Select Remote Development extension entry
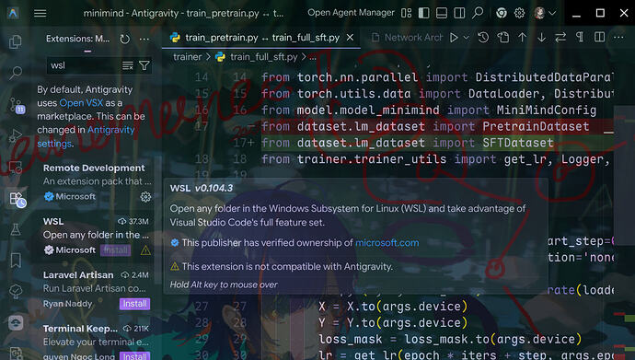This screenshot has width=635, height=360. coord(98,181)
